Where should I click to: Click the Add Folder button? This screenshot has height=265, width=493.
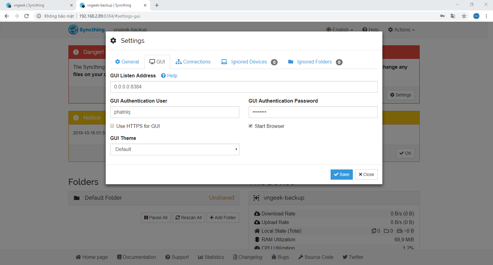[223, 218]
